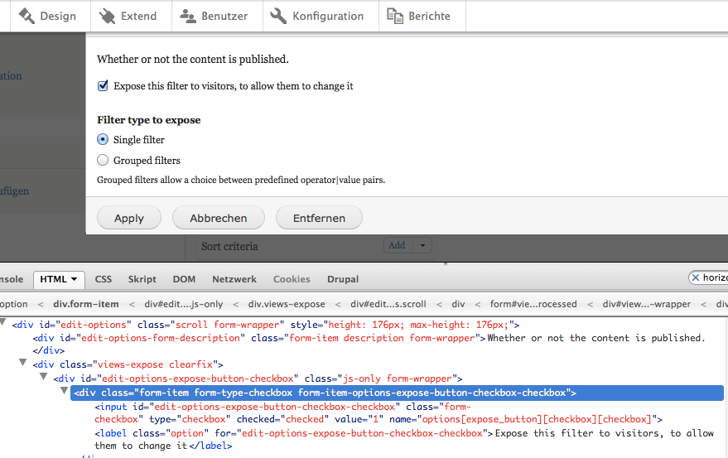Toggle Expose this filter to visitors checkbox
This screenshot has width=728, height=458.
(x=104, y=86)
